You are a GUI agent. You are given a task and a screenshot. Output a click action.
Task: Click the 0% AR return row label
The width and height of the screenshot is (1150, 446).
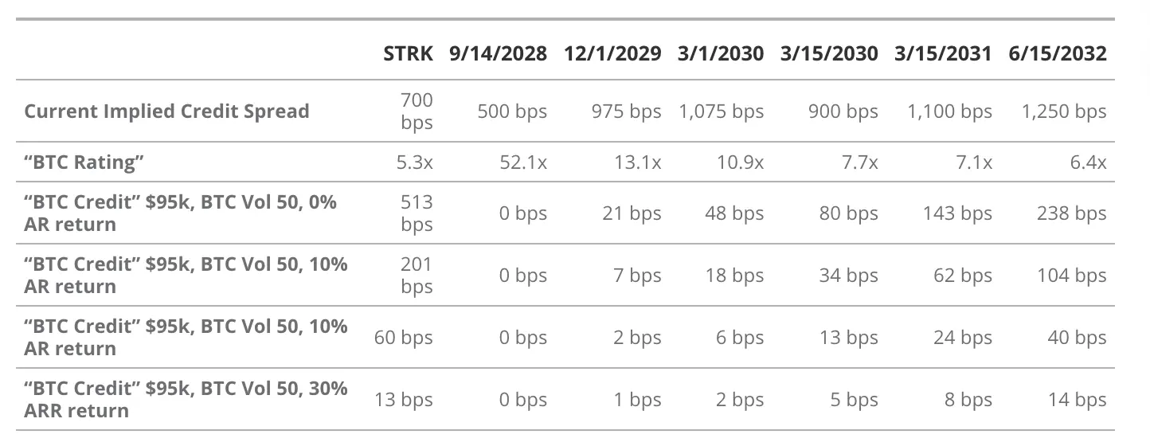[x=180, y=213]
